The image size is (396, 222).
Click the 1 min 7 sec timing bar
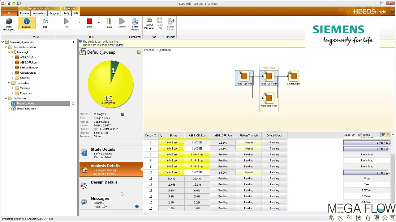pos(367,143)
